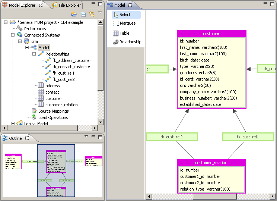Close the Model editor tab

click(x=130, y=5)
